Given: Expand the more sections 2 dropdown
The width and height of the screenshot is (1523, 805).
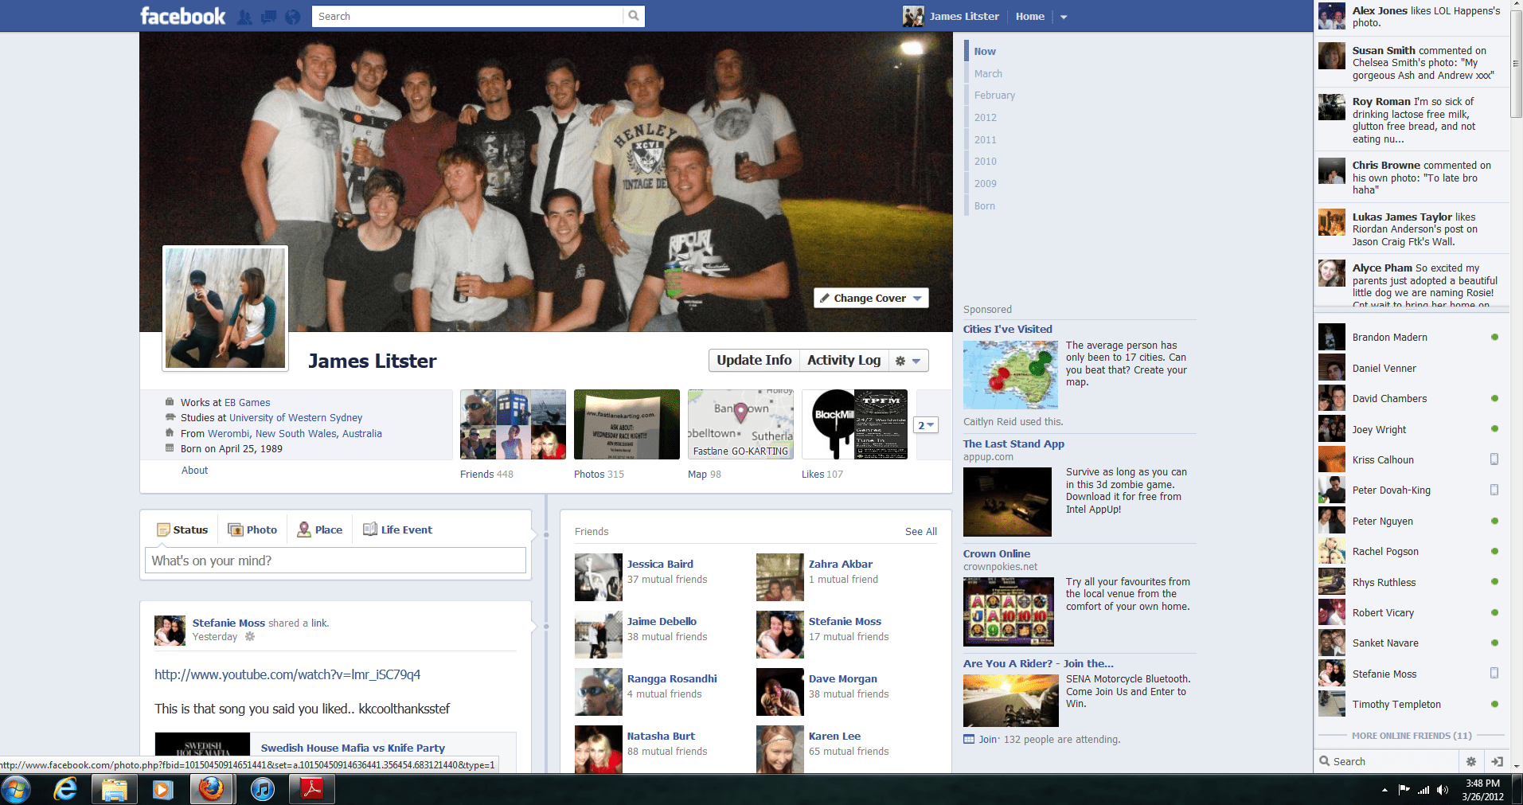Looking at the screenshot, I should coord(926,425).
